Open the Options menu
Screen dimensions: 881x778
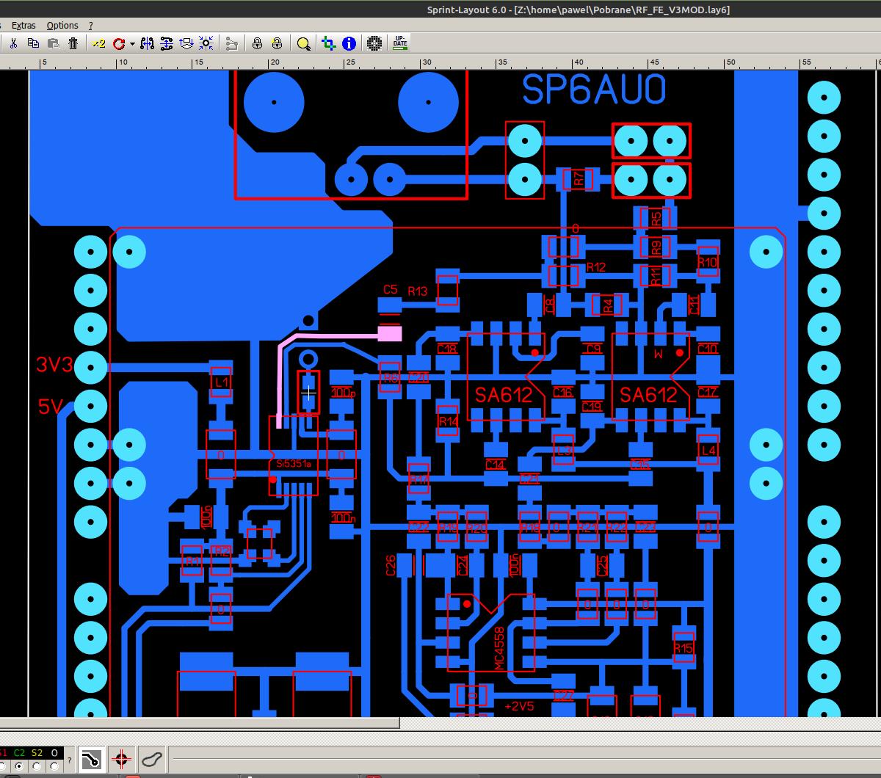pyautogui.click(x=62, y=25)
